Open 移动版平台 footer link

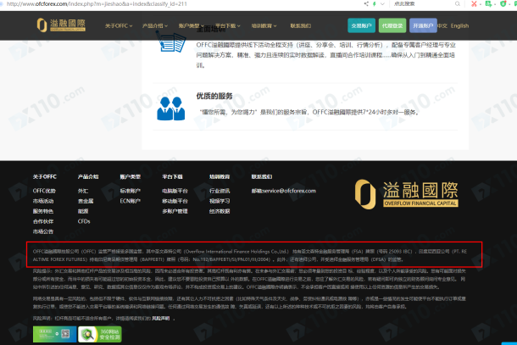point(175,201)
